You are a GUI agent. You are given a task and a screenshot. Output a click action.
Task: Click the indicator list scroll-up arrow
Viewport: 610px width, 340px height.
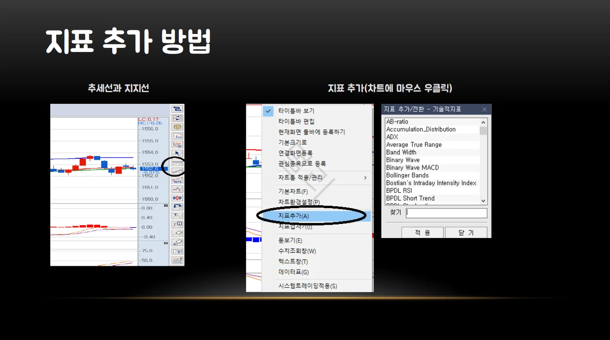[483, 122]
